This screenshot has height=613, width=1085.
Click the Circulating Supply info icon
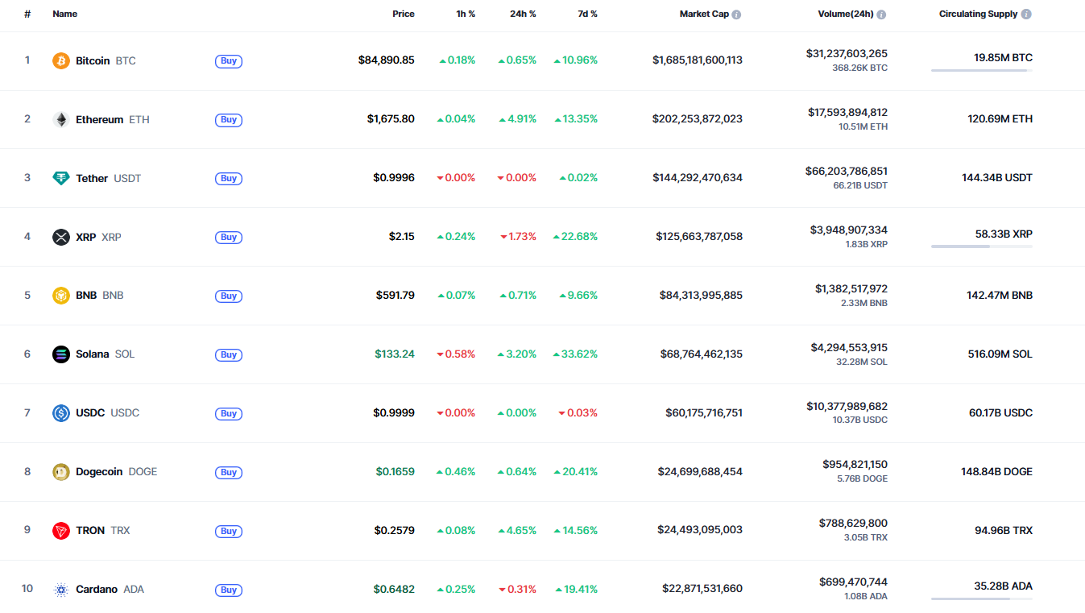(1026, 14)
